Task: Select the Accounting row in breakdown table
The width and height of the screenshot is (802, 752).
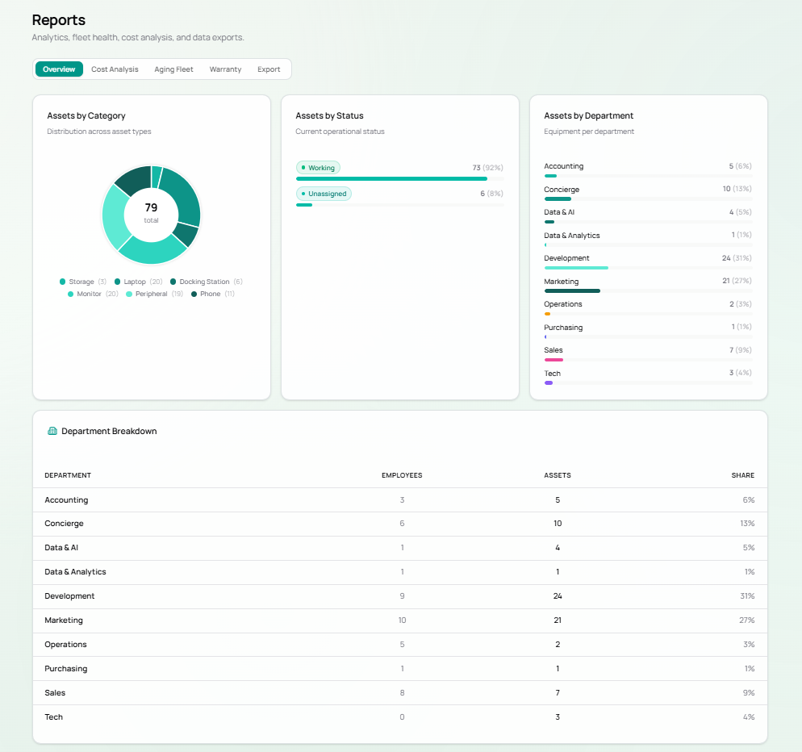Action: 400,499
